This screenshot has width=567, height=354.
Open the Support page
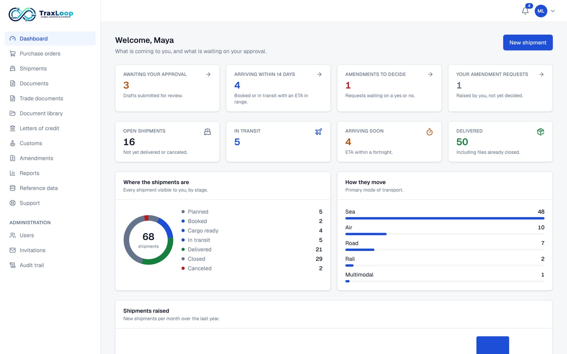point(50,203)
